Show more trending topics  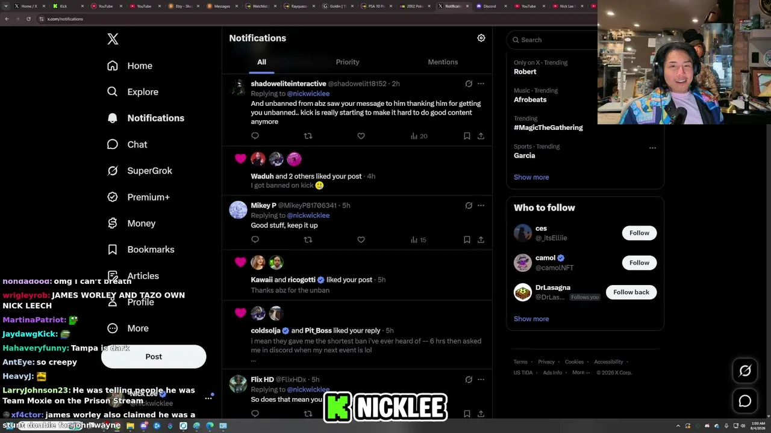[531, 177]
